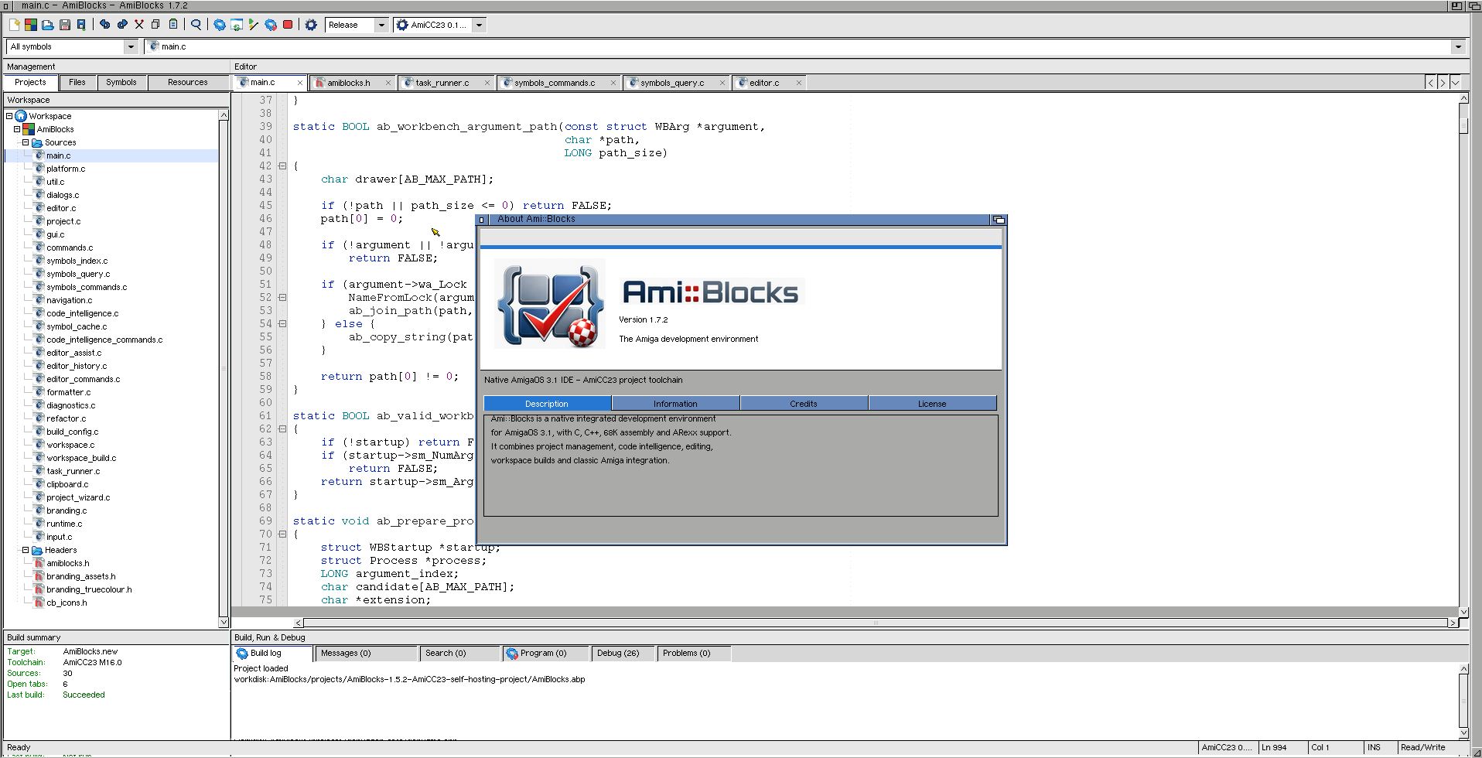Click the Settings gear toolbar icon
Screen dimensions: 1482x758
(x=311, y=25)
